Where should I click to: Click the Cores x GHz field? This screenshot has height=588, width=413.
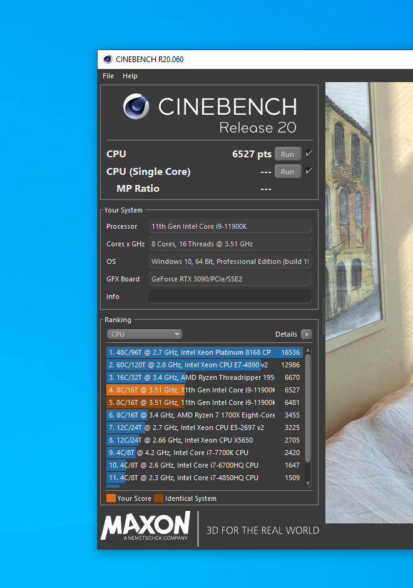tap(230, 244)
